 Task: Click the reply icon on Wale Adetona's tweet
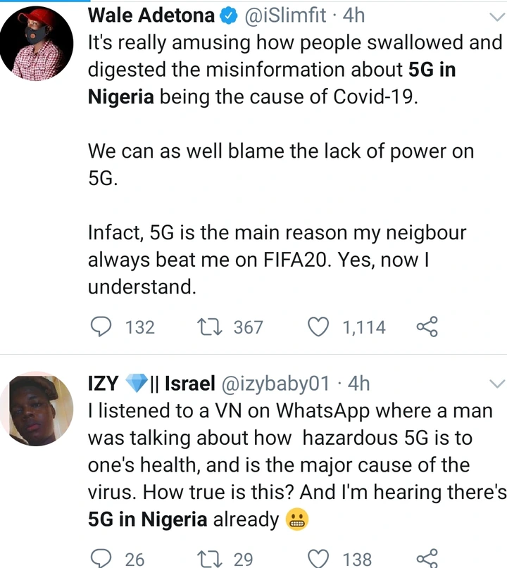(100, 327)
